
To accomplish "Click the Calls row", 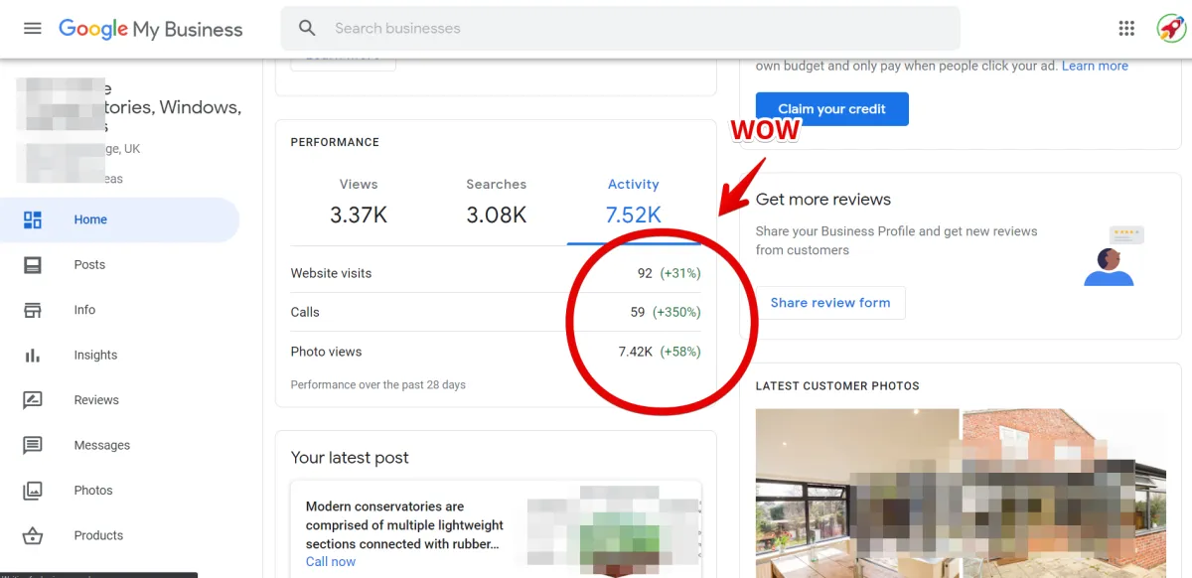I will point(496,312).
